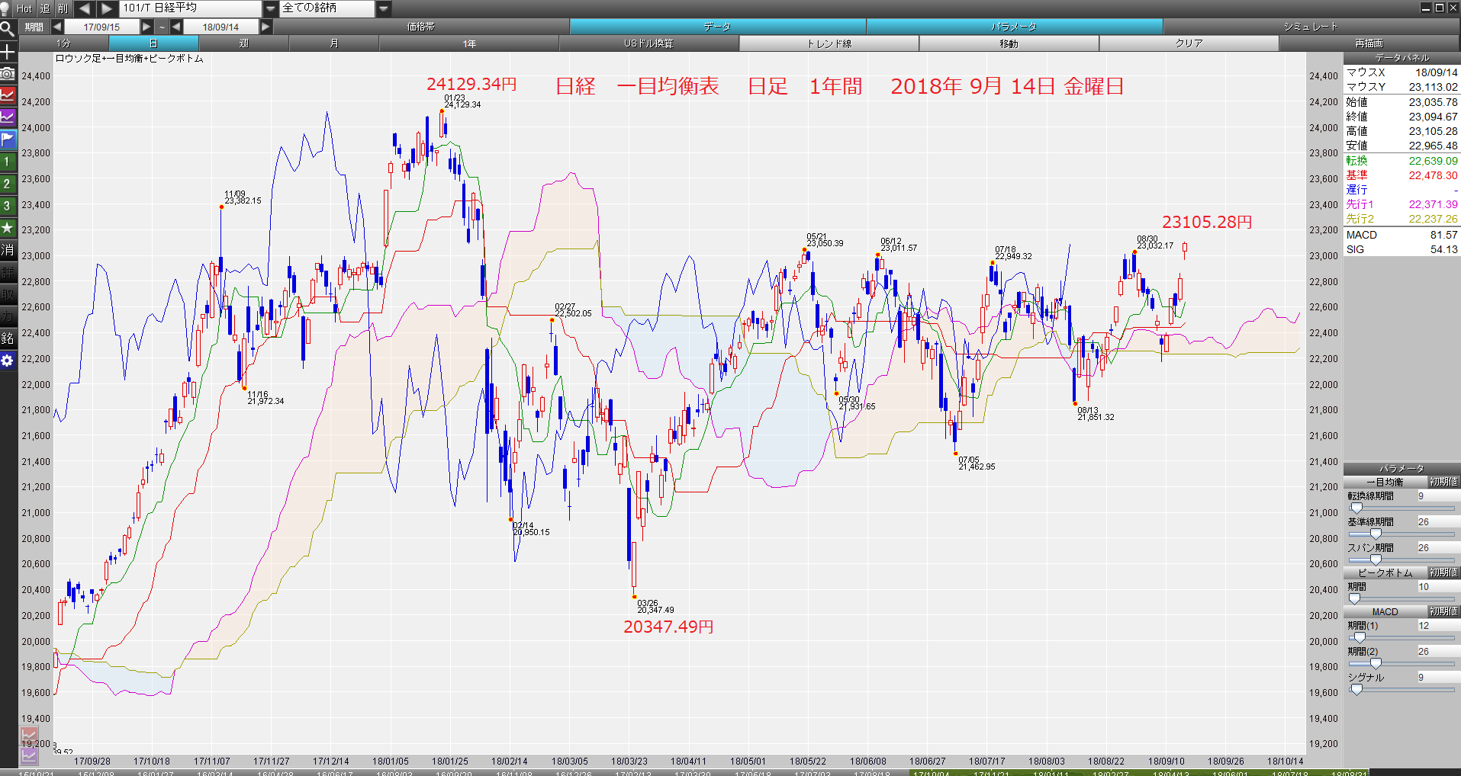Step end date back with left arrow
Image resolution: width=1461 pixels, height=776 pixels.
click(x=176, y=27)
